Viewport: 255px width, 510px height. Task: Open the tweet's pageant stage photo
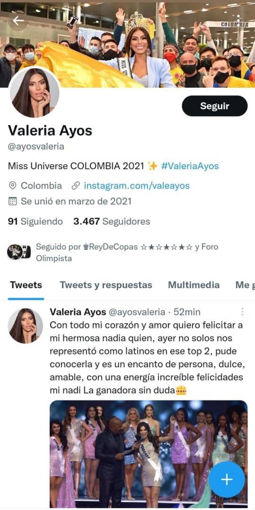[149, 454]
